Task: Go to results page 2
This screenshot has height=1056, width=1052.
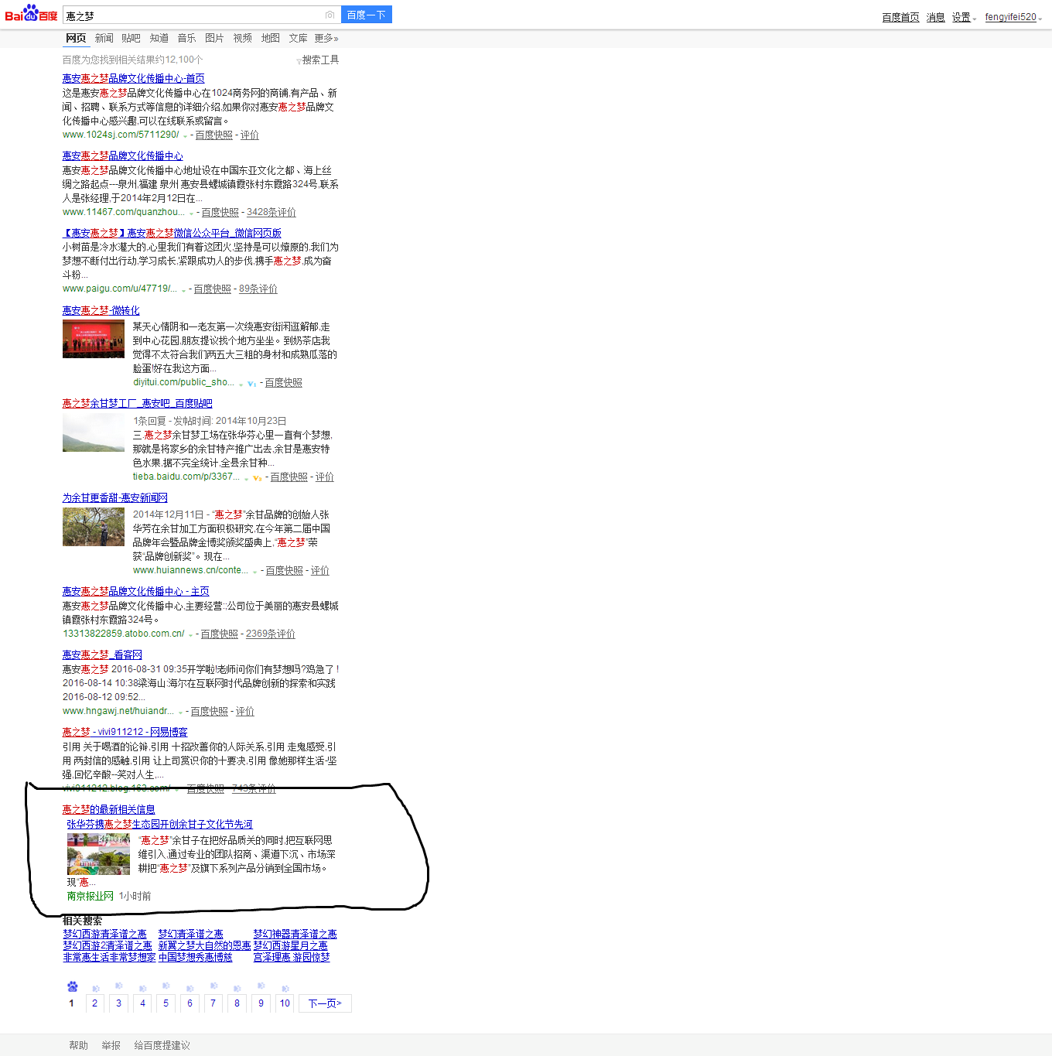Action: [95, 1003]
